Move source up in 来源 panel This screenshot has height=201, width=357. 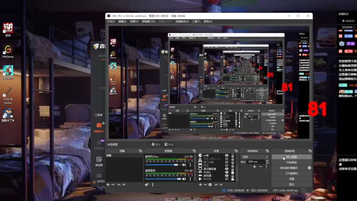(216, 184)
